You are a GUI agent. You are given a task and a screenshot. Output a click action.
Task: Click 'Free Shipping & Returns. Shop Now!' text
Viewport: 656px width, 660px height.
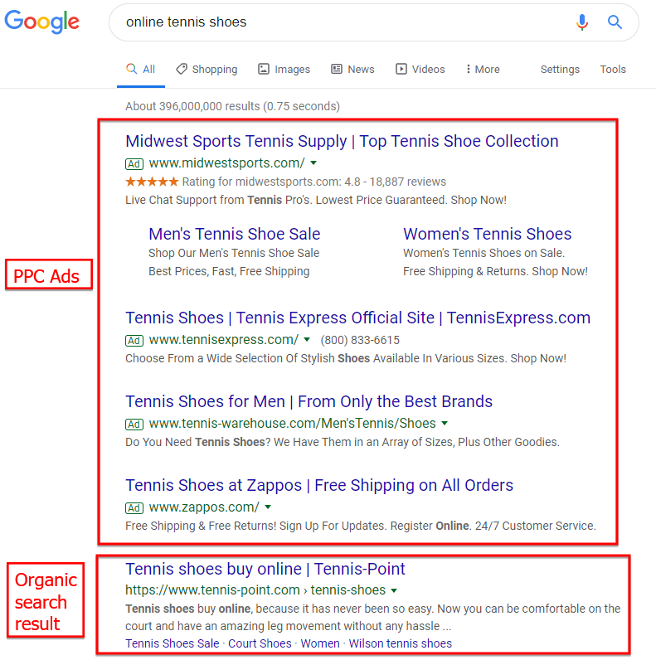[x=496, y=271]
